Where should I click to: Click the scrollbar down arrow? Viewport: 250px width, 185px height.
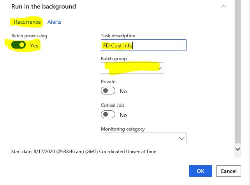[238, 149]
